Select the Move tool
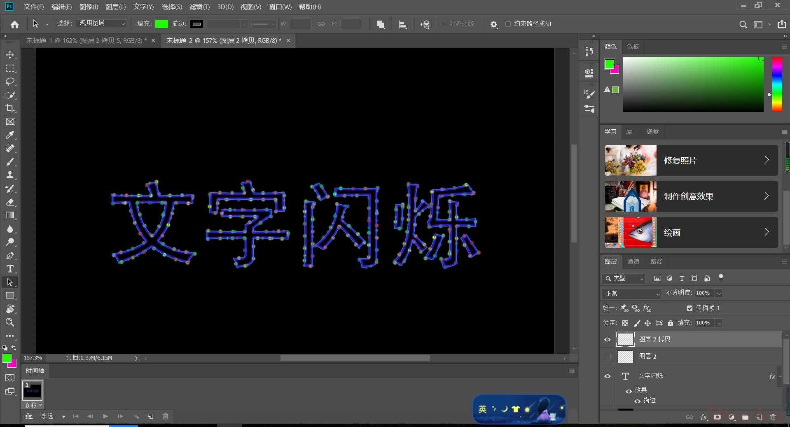790x427 pixels. click(x=10, y=55)
